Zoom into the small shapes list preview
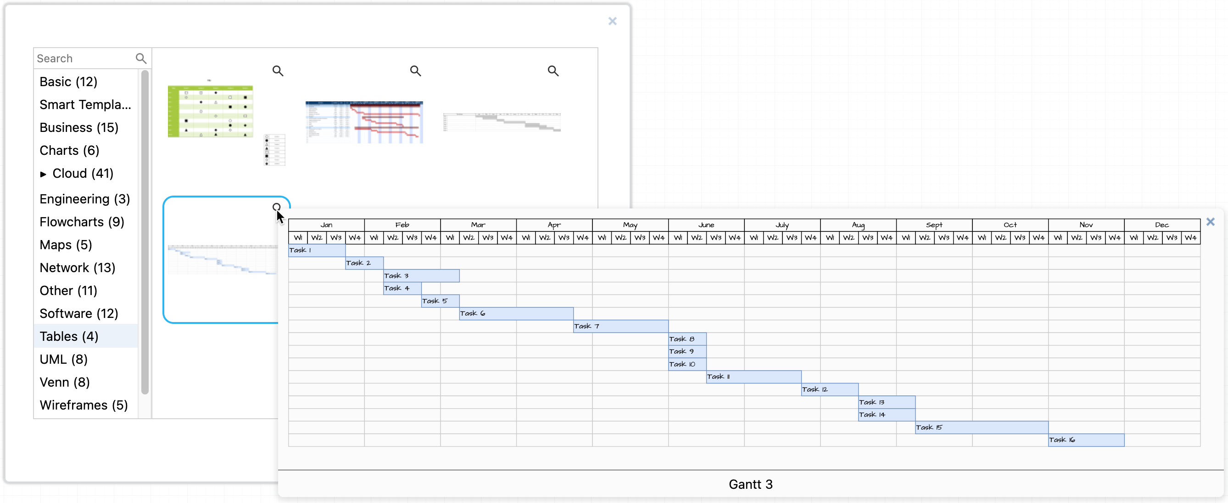Viewport: 1228px width, 503px height. pyautogui.click(x=274, y=150)
